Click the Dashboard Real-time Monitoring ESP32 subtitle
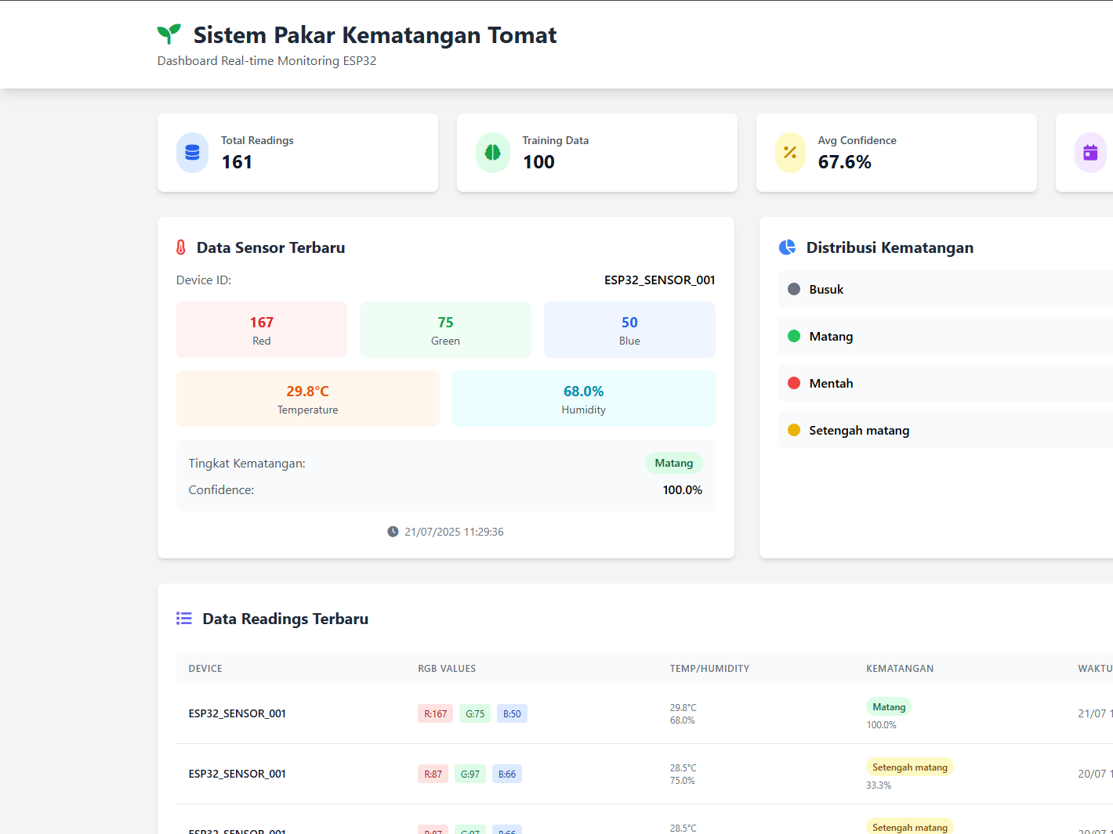1113x834 pixels. [266, 61]
